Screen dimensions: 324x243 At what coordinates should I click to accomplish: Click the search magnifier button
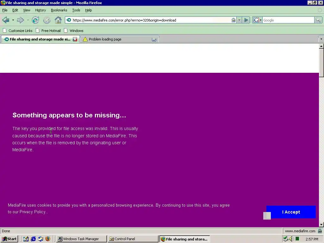coord(318,20)
